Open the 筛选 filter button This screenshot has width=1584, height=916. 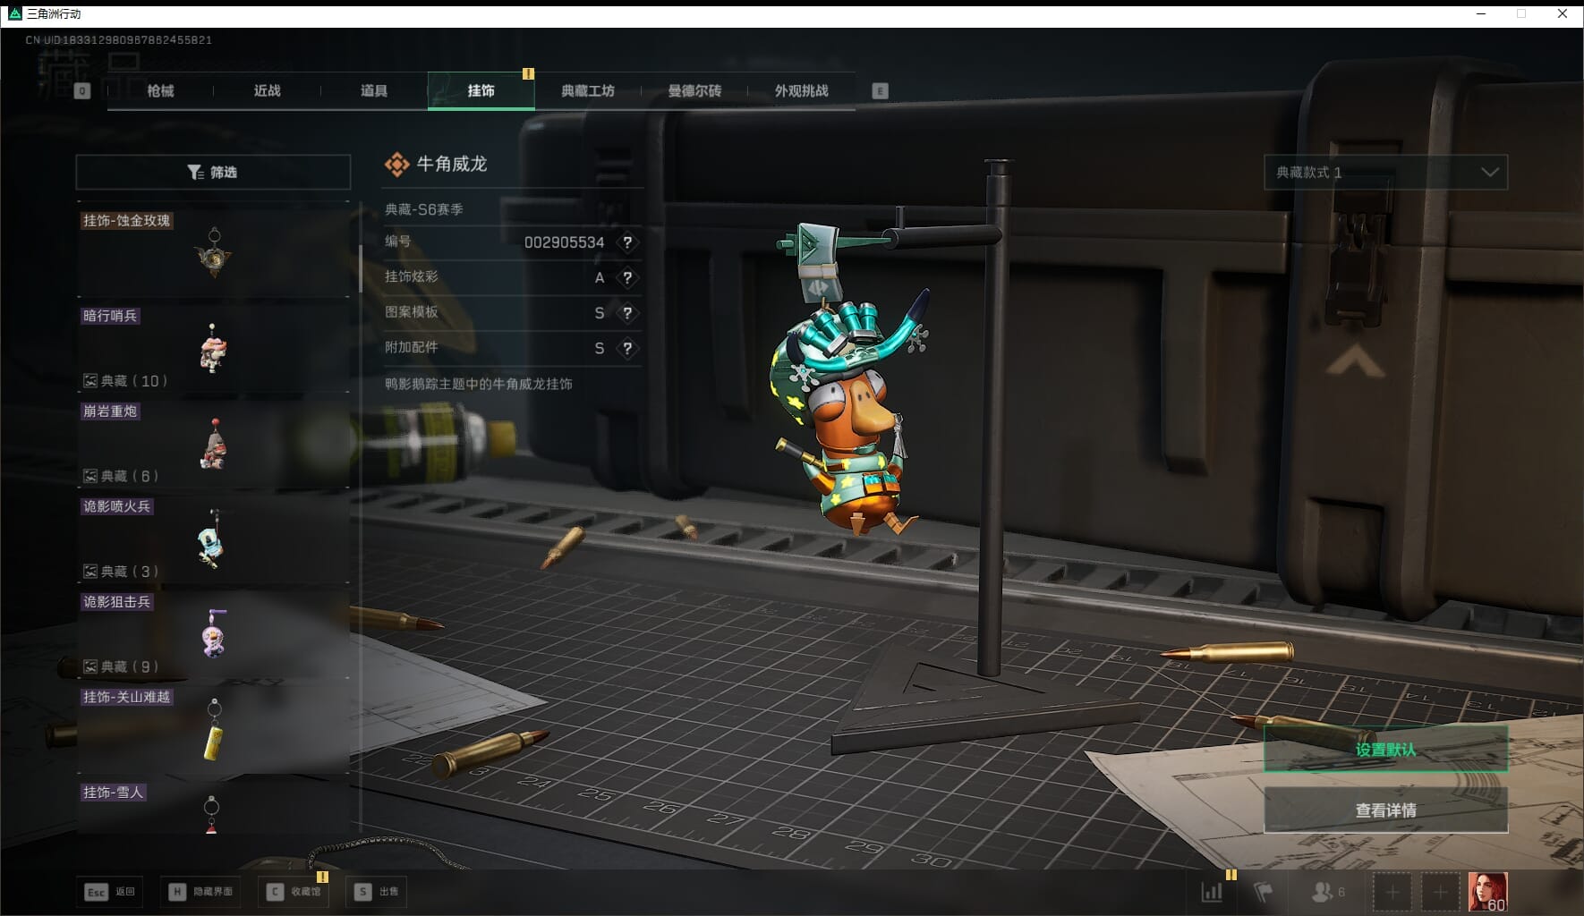click(213, 172)
